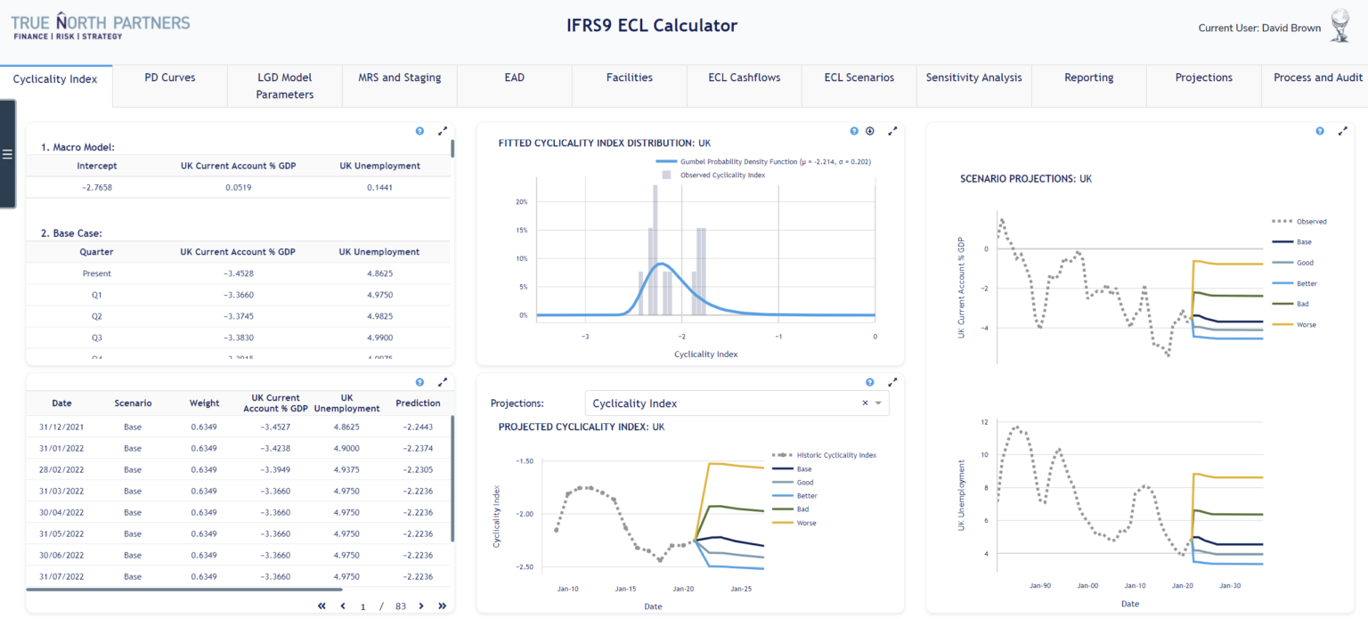Click the help icon on the Projected Cyclicality panel
The image size is (1368, 619).
[x=869, y=381]
